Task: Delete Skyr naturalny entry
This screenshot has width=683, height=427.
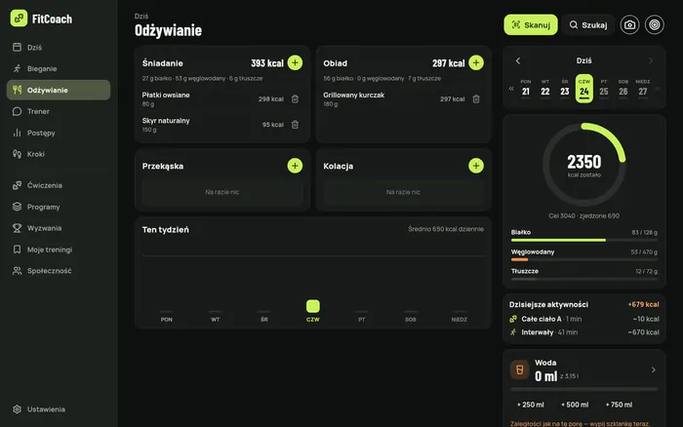Action: click(295, 125)
